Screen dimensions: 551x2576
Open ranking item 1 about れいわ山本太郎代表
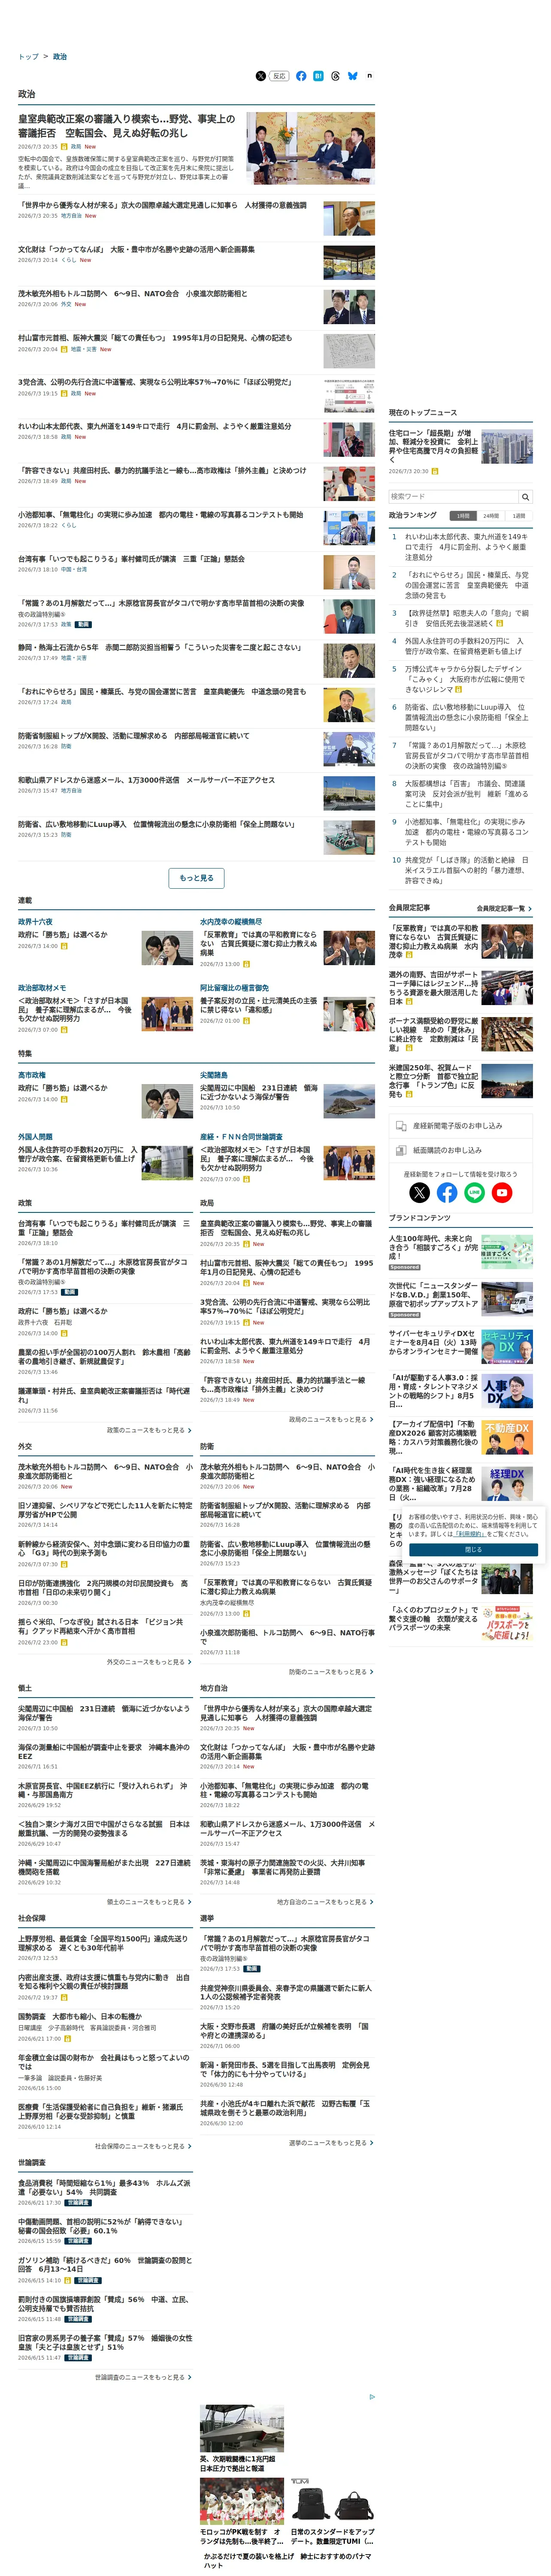coord(466,547)
